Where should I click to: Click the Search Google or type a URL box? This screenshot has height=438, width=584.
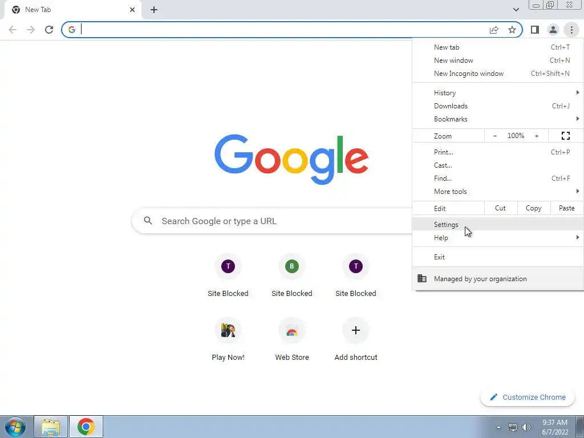(272, 221)
